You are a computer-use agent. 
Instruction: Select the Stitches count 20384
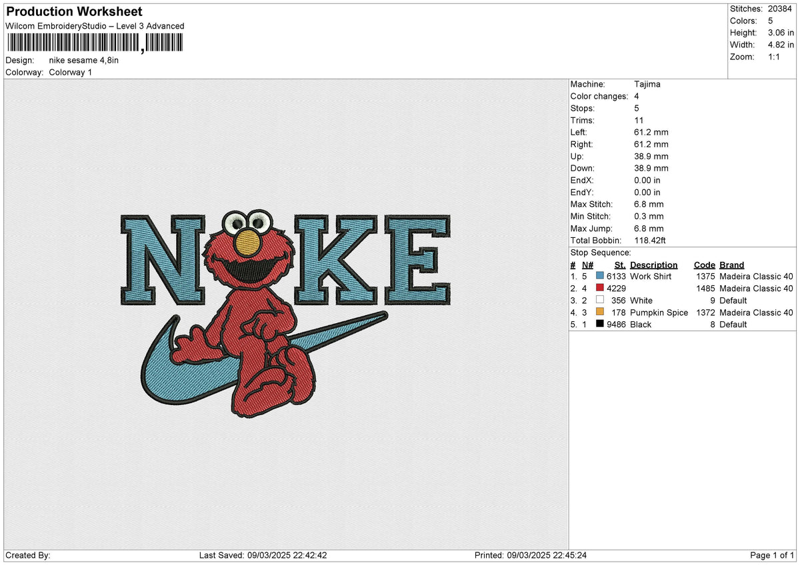coord(781,9)
